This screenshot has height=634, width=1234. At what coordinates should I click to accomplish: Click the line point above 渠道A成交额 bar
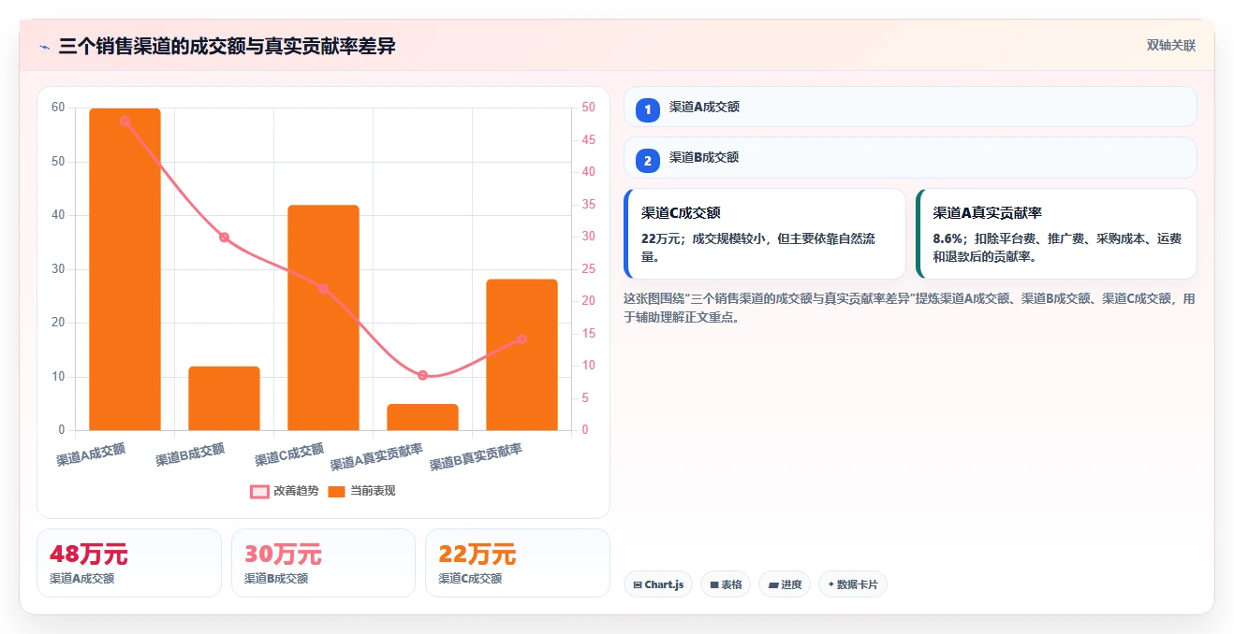coord(125,121)
